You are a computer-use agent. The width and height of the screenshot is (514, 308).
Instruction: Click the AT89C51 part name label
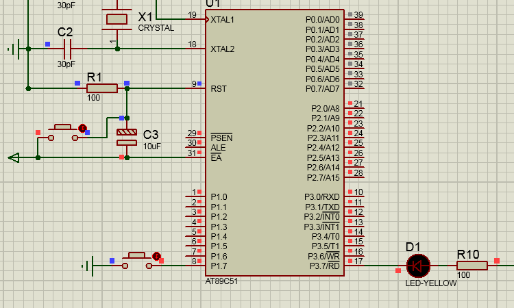coord(221,281)
